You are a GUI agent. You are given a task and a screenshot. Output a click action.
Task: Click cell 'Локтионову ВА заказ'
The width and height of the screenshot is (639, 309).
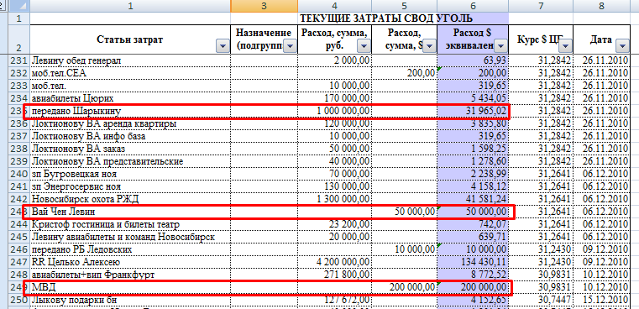(130, 149)
